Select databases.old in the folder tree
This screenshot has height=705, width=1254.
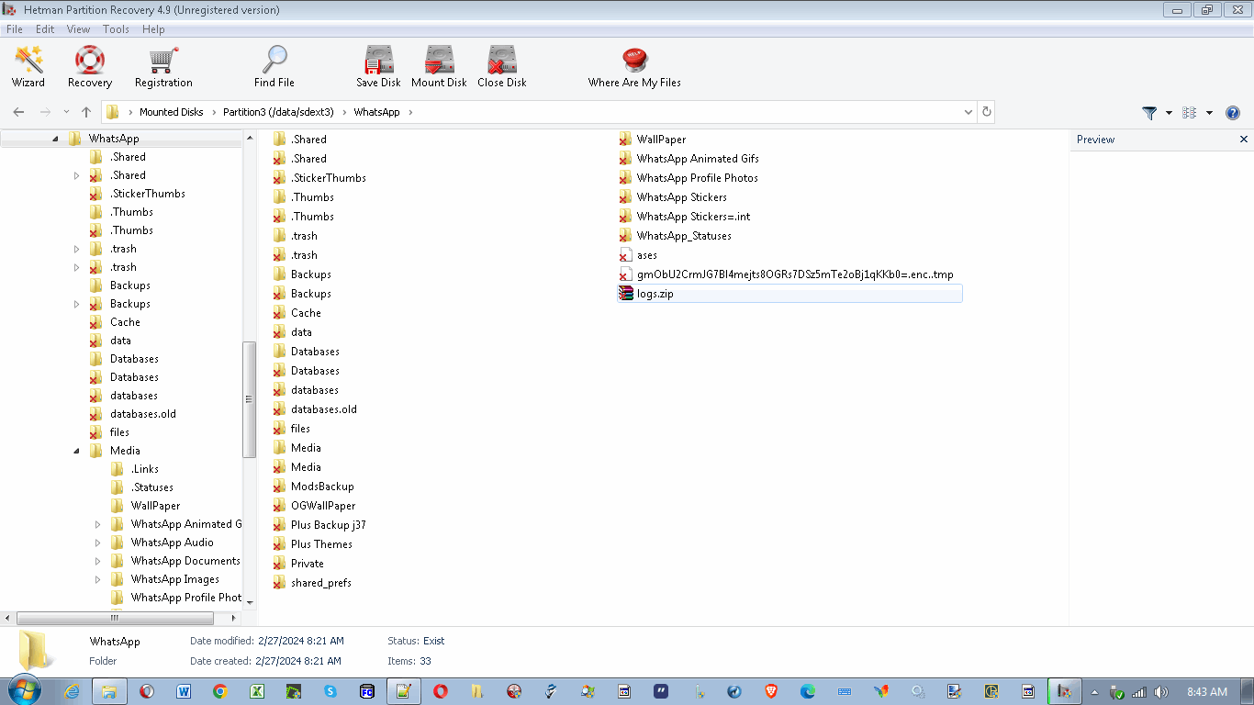tap(143, 414)
